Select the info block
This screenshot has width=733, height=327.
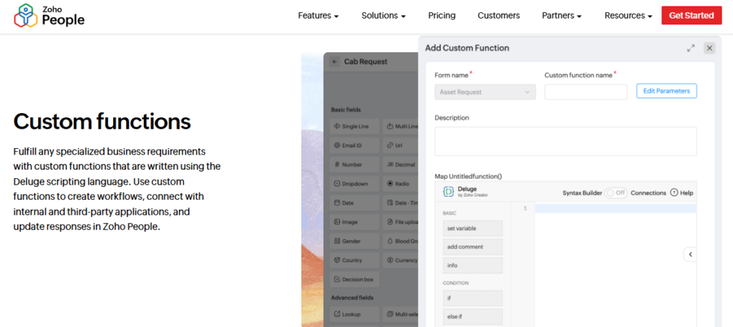tap(472, 265)
